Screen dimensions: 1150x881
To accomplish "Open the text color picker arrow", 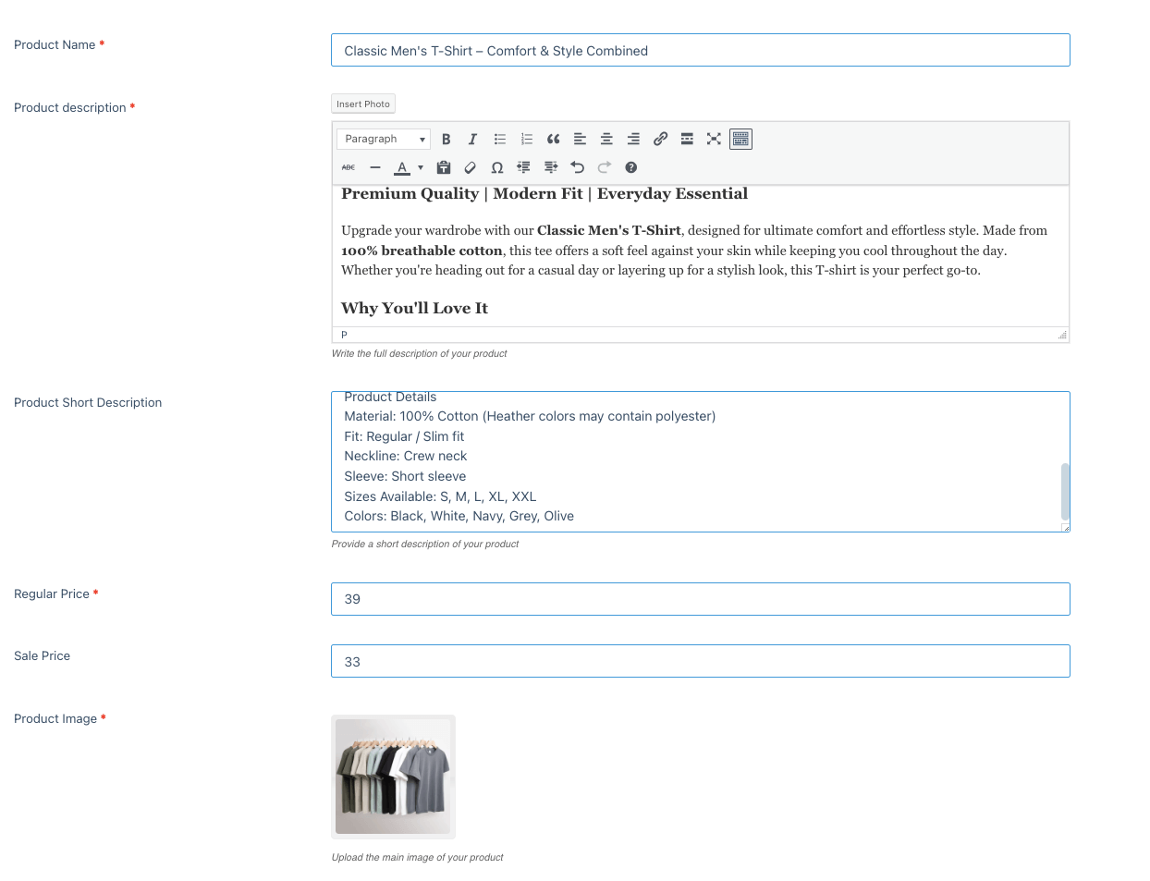I will 421,167.
